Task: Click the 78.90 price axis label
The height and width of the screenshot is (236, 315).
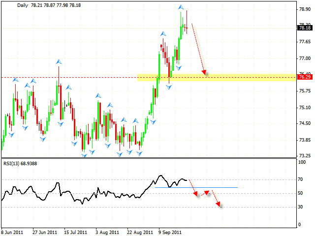Action: pos(304,9)
